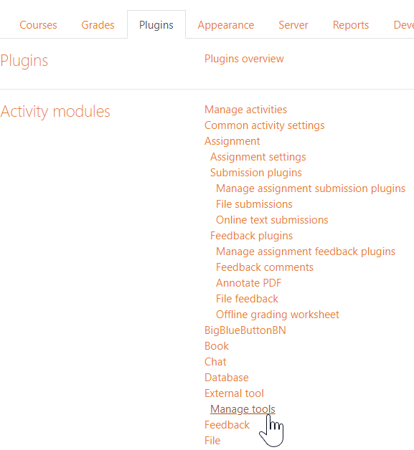The width and height of the screenshot is (414, 450).
Task: Open Assignment settings link
Action: [258, 157]
